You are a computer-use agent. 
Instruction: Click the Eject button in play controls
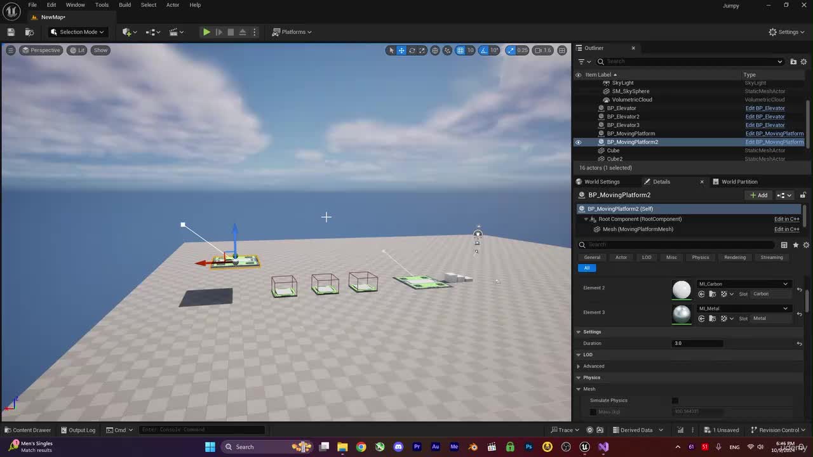pos(243,32)
